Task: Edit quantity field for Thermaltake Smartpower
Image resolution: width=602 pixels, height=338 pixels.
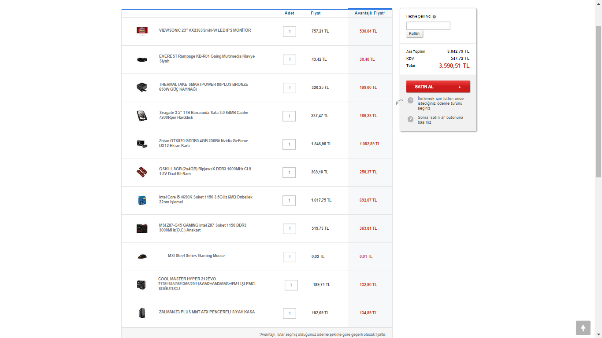Action: pyautogui.click(x=290, y=88)
